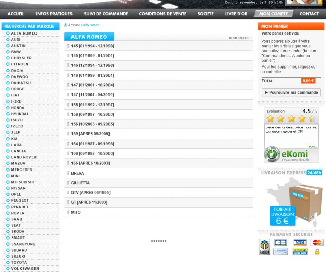Image resolution: width=326 pixels, height=272 pixels.
Task: Click the circle bullet icon beside CHRYSLER
Action: coord(8,58)
